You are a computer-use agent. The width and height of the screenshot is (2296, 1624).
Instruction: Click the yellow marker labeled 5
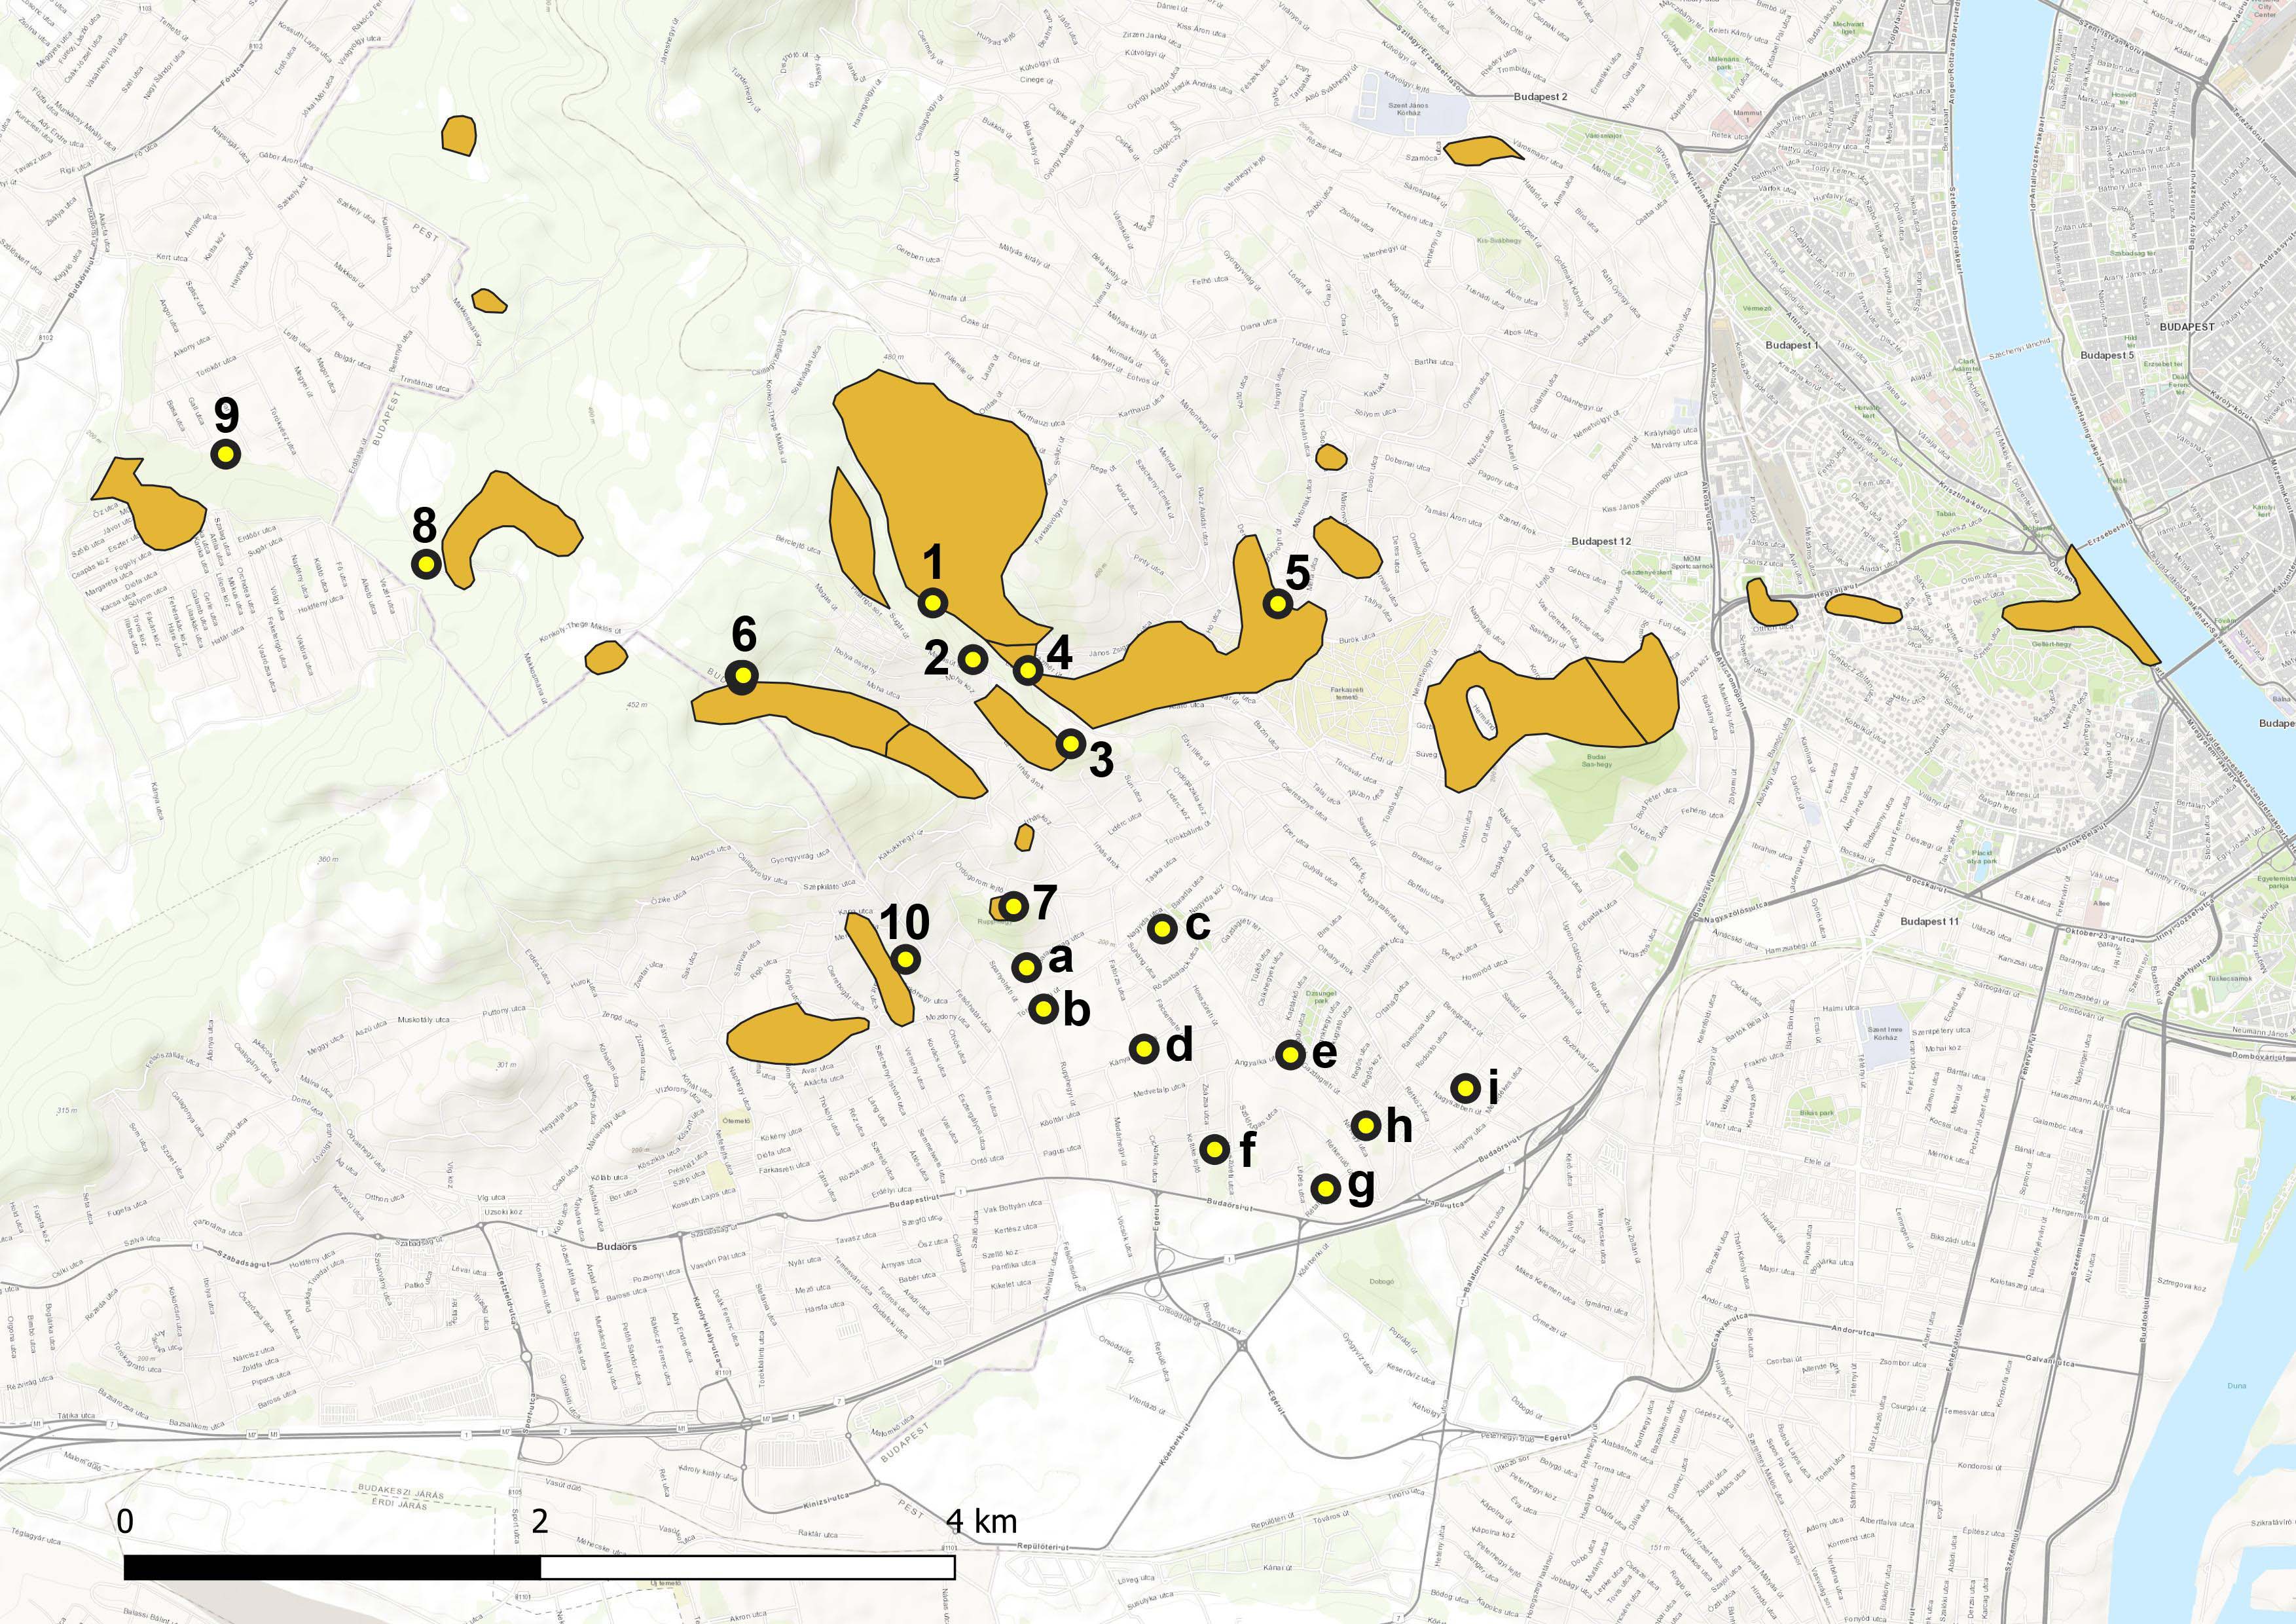(1277, 603)
